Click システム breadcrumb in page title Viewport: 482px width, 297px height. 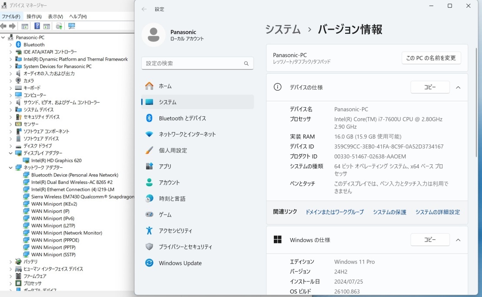point(283,29)
